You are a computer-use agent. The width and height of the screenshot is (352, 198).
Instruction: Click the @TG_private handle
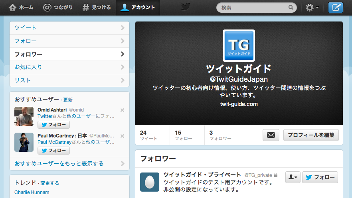pyautogui.click(x=258, y=175)
